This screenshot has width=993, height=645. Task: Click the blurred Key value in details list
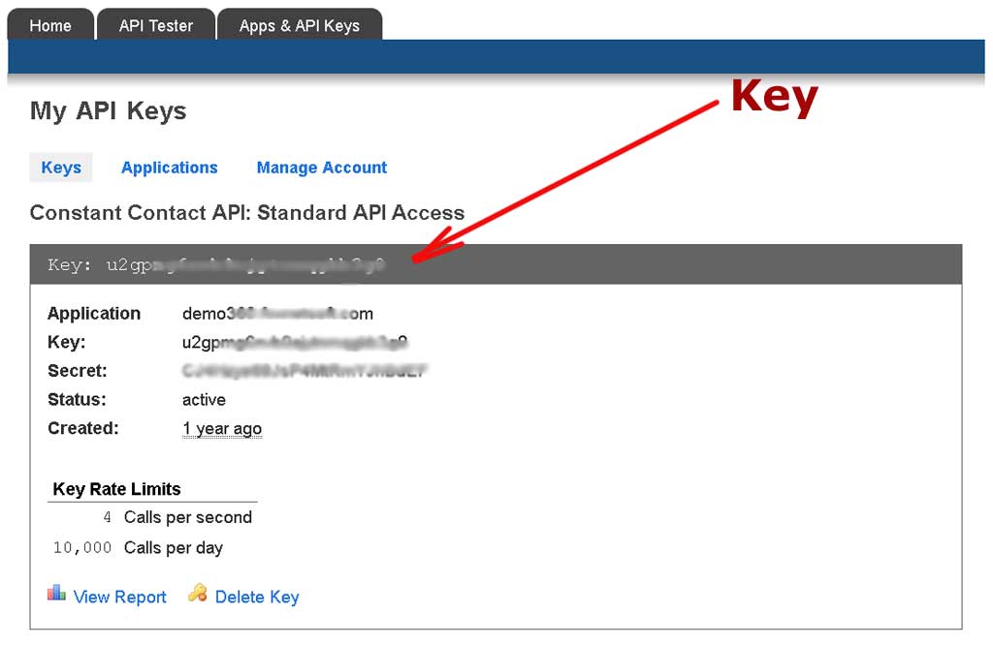295,342
